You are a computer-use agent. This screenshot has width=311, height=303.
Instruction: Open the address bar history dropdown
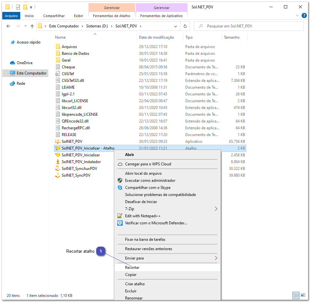(176, 26)
